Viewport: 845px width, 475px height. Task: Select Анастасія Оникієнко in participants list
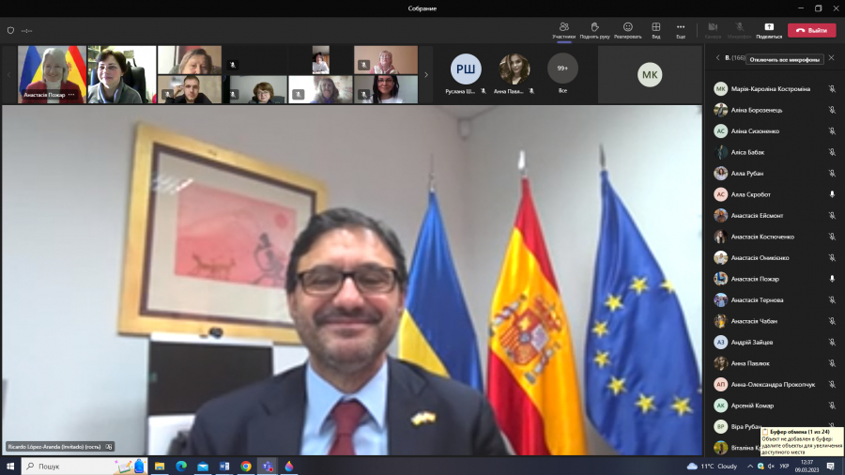click(775, 257)
